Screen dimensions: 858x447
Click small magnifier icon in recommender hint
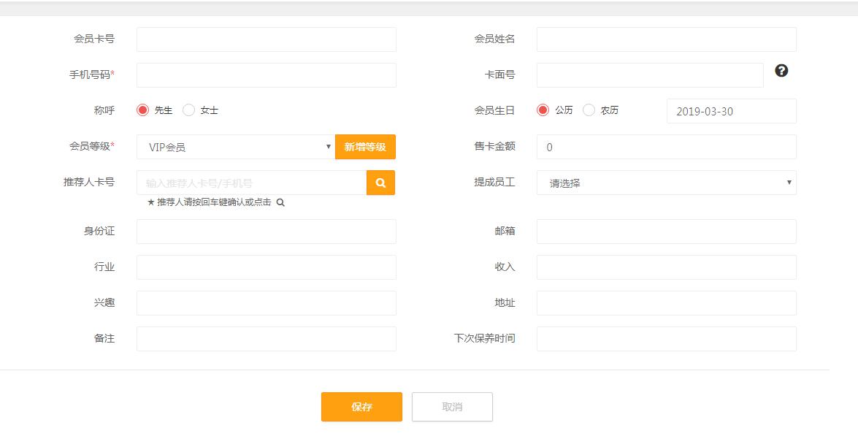[280, 202]
